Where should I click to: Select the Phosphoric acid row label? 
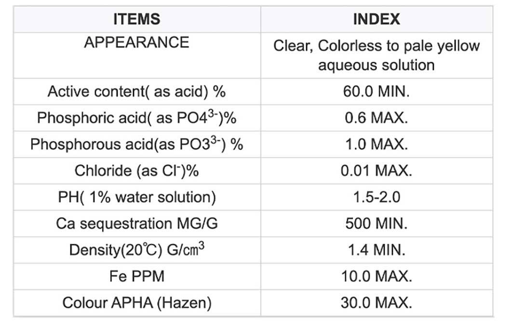[x=136, y=118]
